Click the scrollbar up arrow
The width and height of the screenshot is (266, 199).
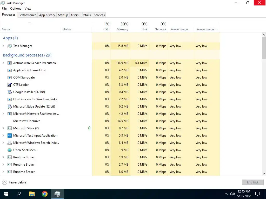click(264, 35)
